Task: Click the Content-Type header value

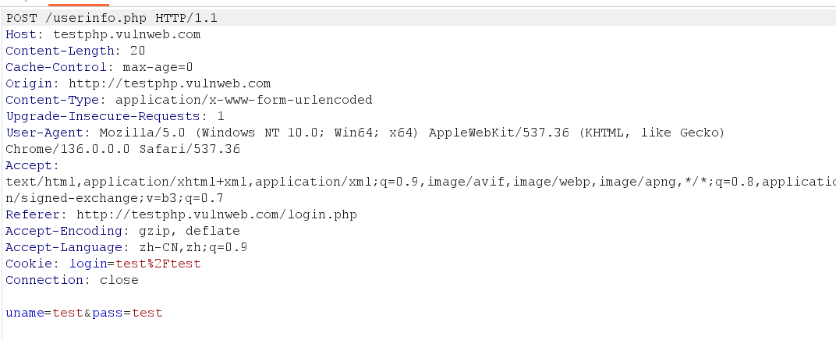Action: click(x=243, y=100)
